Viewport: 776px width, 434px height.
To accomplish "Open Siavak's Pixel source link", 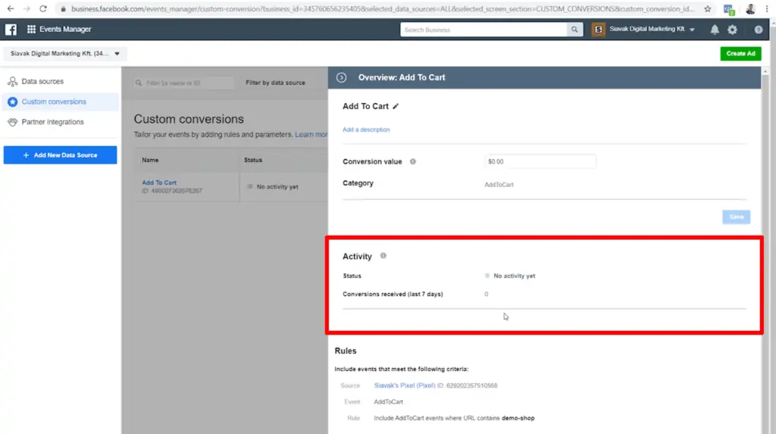I will [405, 386].
